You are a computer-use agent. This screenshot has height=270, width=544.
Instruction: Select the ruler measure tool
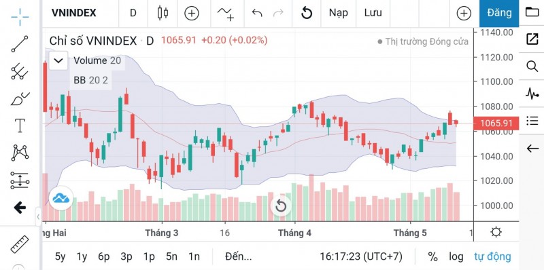click(20, 244)
